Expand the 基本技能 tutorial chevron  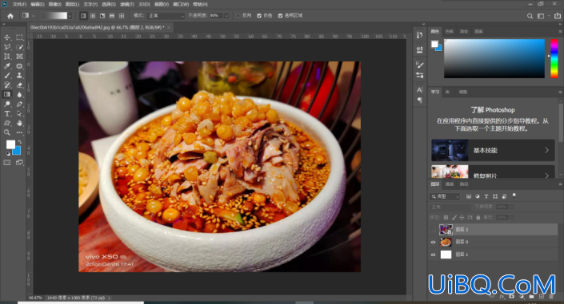click(x=546, y=150)
